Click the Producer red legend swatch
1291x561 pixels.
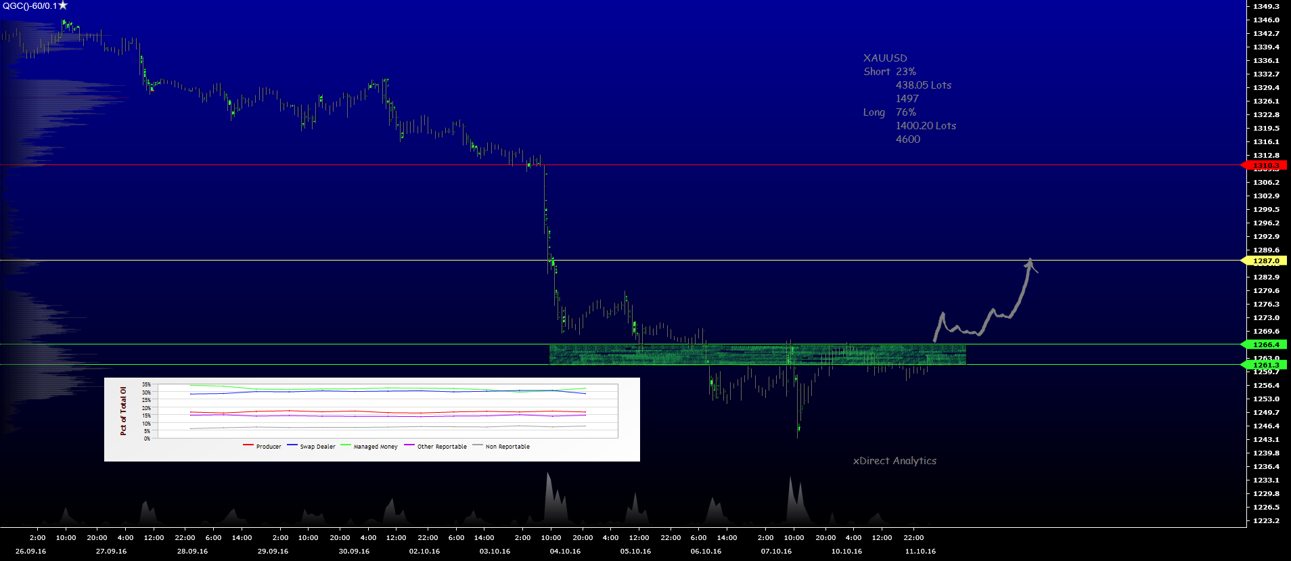coord(248,446)
